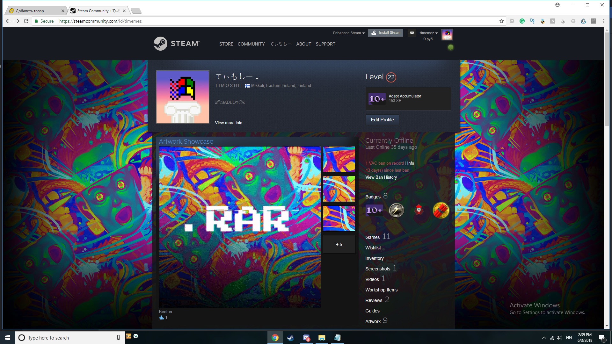Open the Guides link

[372, 311]
